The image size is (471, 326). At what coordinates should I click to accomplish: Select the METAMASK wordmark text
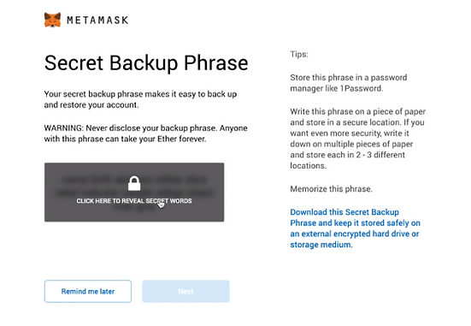[97, 21]
